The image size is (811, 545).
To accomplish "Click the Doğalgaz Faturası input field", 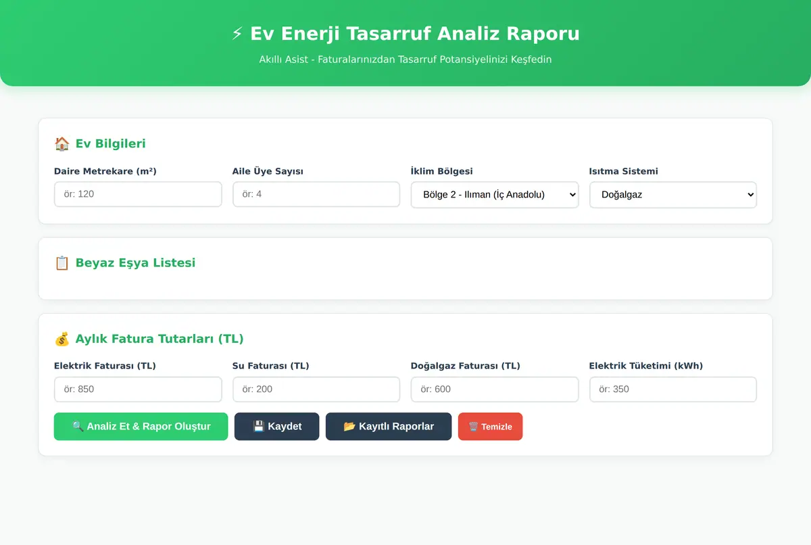I will [495, 389].
